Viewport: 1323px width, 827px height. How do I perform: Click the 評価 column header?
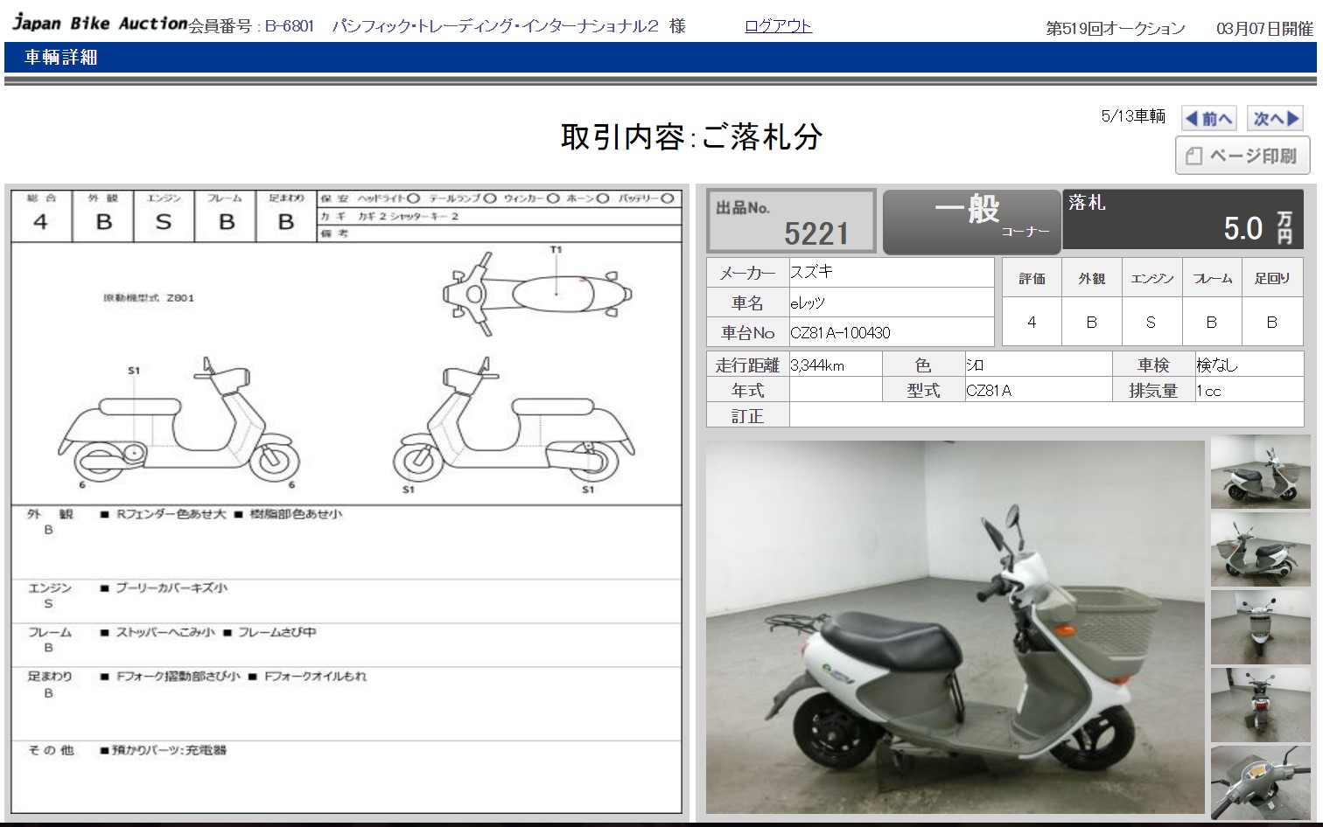point(1032,278)
